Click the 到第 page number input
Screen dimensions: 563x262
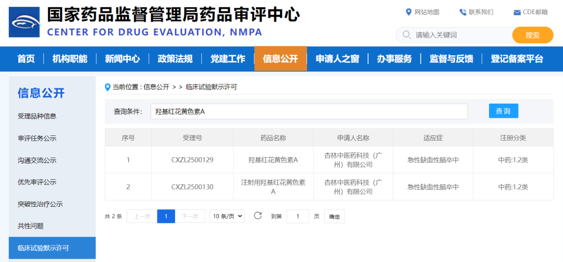pyautogui.click(x=298, y=216)
